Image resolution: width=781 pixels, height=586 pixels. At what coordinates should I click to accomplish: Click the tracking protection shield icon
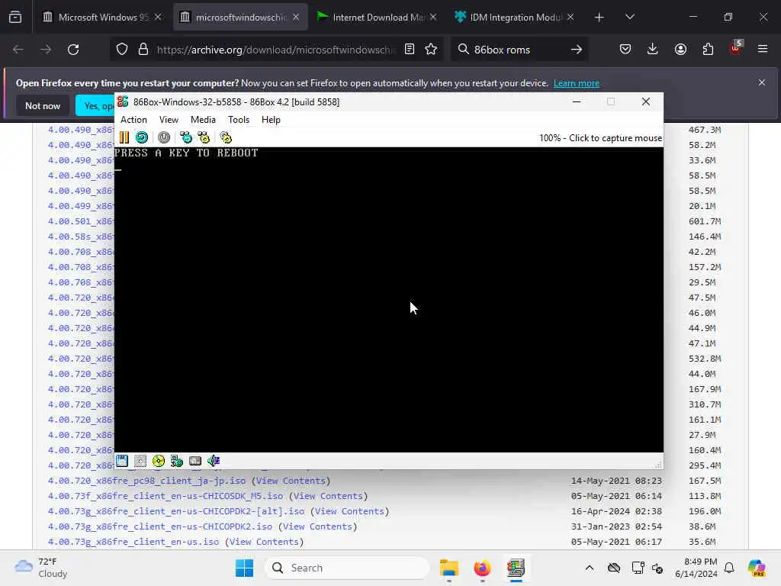coord(122,50)
